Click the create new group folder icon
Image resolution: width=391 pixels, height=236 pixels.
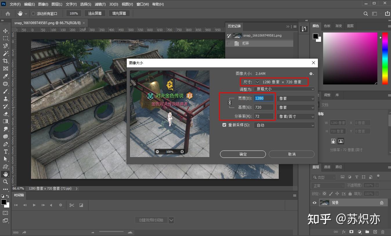[x=367, y=232]
